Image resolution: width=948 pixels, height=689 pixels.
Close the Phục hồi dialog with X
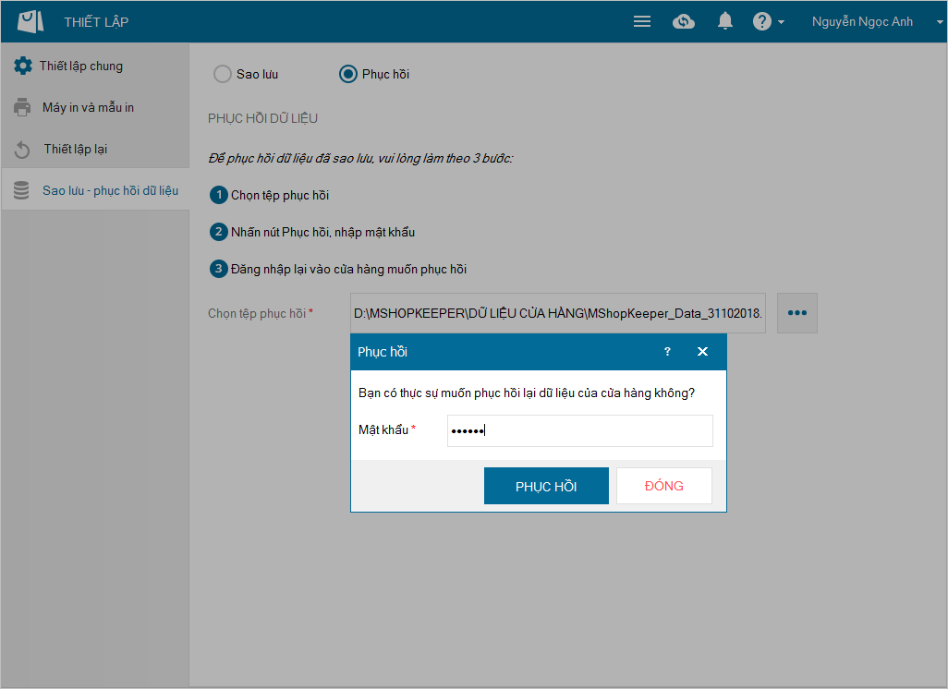[x=702, y=352]
